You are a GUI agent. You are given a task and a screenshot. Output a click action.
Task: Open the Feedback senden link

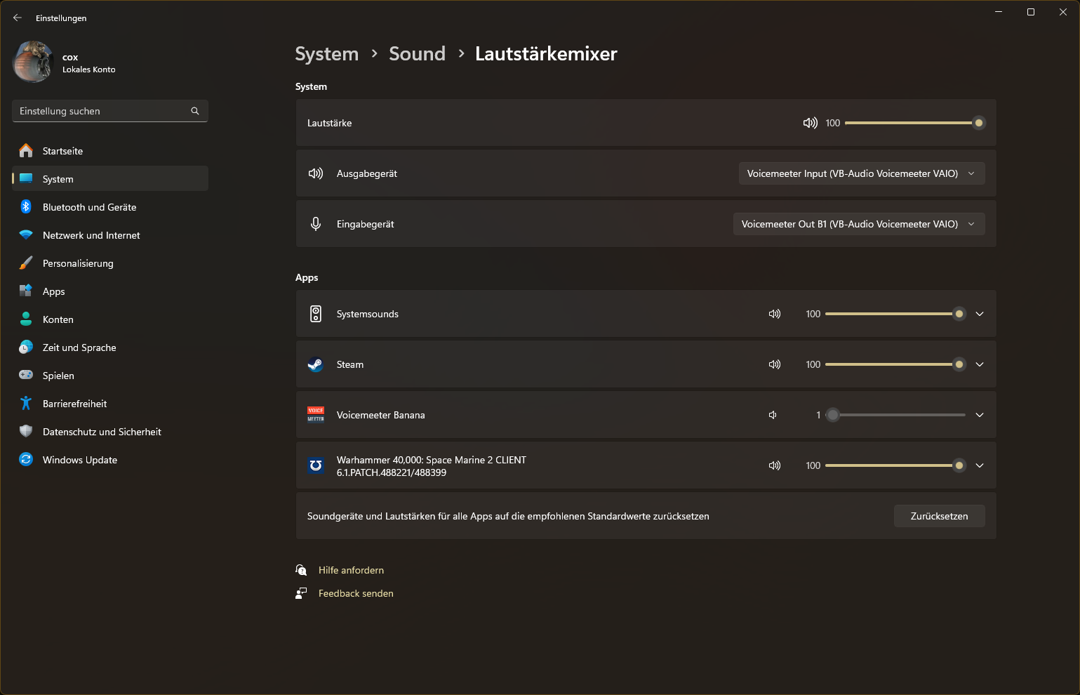tap(356, 593)
